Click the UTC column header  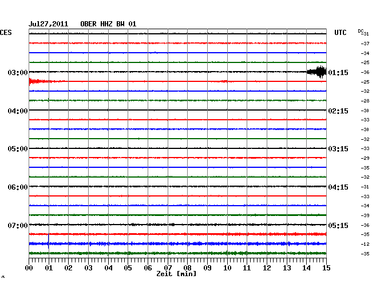[x=340, y=33]
